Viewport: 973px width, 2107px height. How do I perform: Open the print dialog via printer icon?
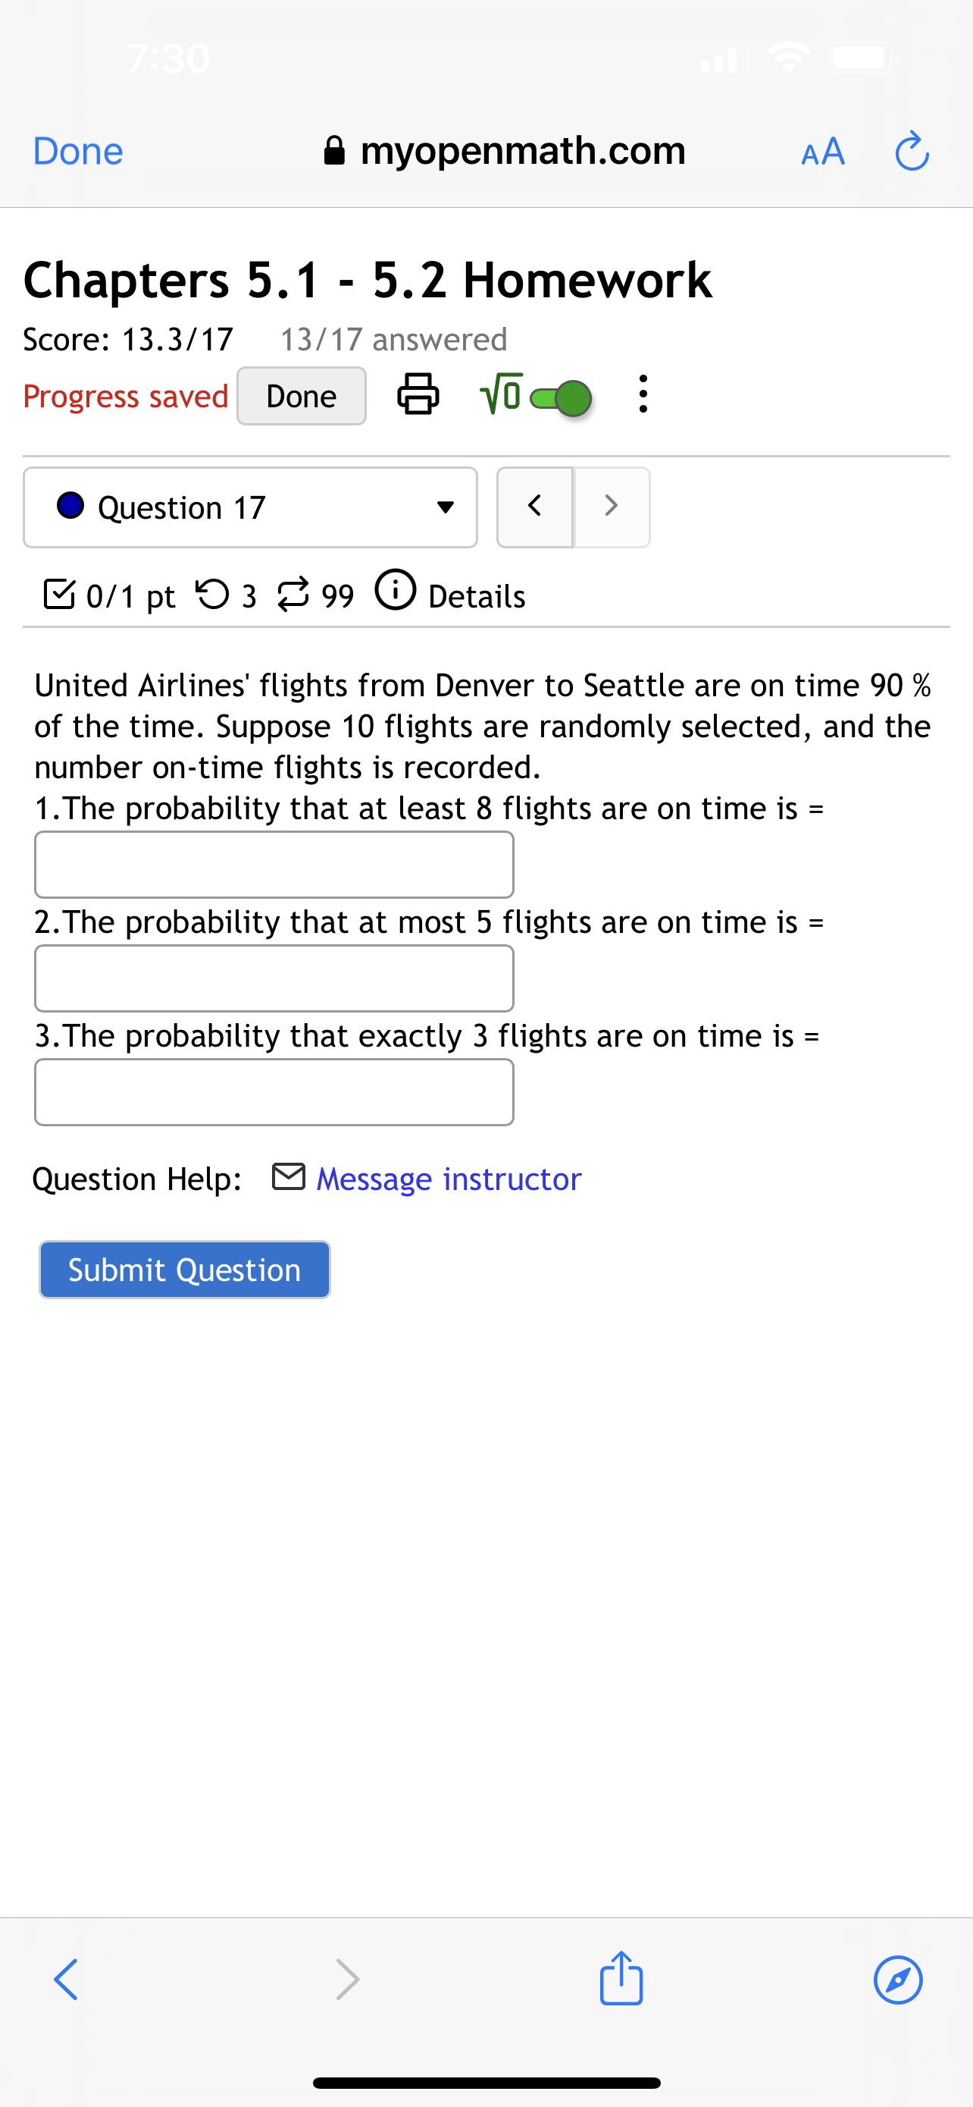(x=418, y=395)
